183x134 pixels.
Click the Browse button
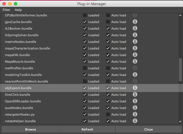pos(31,129)
